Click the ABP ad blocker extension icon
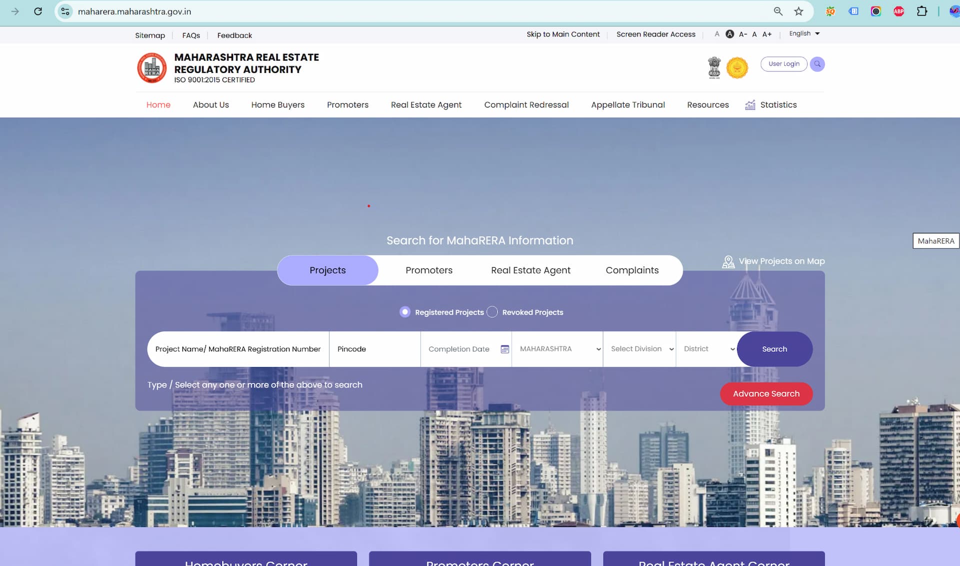 pos(898,11)
